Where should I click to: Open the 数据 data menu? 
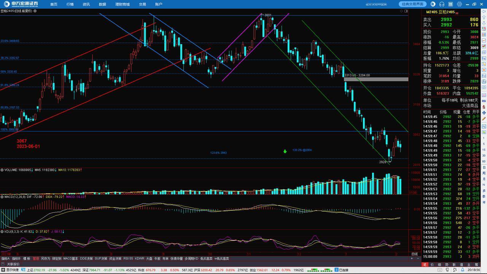102,4
